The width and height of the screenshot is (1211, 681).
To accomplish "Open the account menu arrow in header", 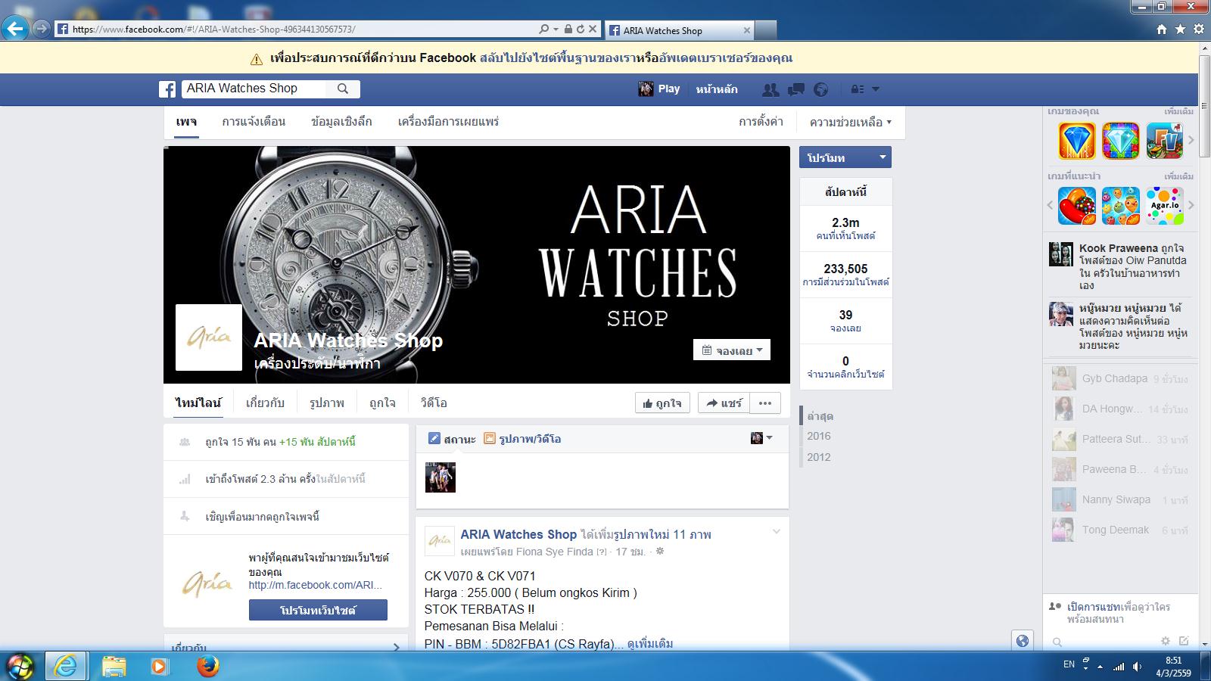I will tap(876, 89).
